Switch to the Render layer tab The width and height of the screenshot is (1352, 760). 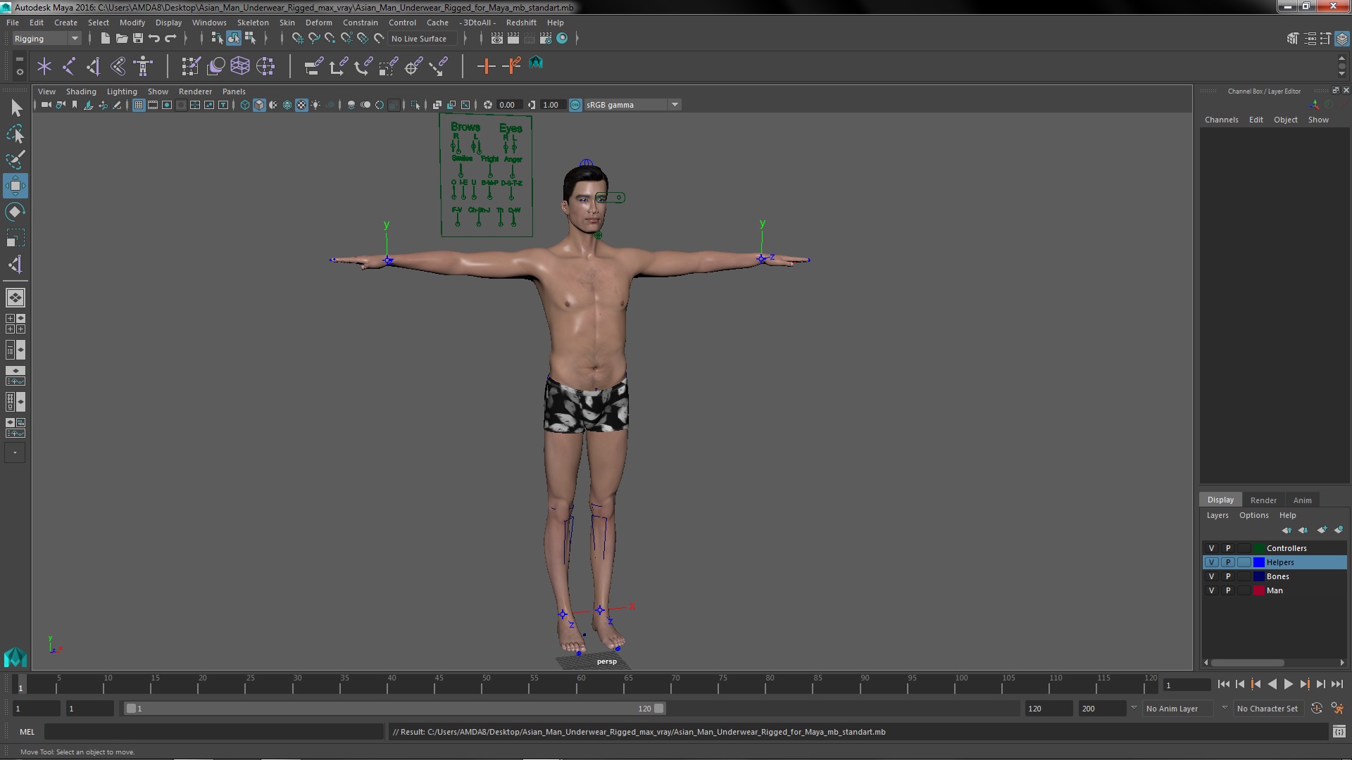(x=1263, y=500)
